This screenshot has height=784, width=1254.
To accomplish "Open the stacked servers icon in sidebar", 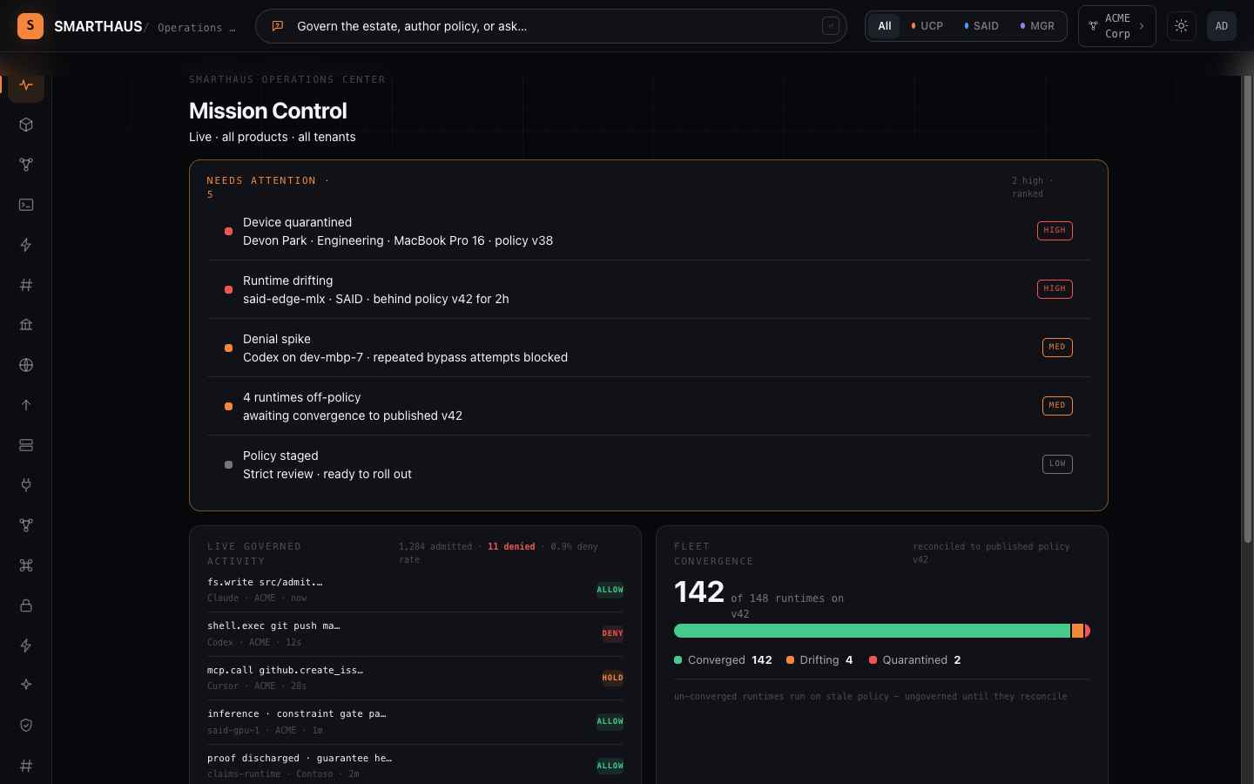I will click(26, 445).
